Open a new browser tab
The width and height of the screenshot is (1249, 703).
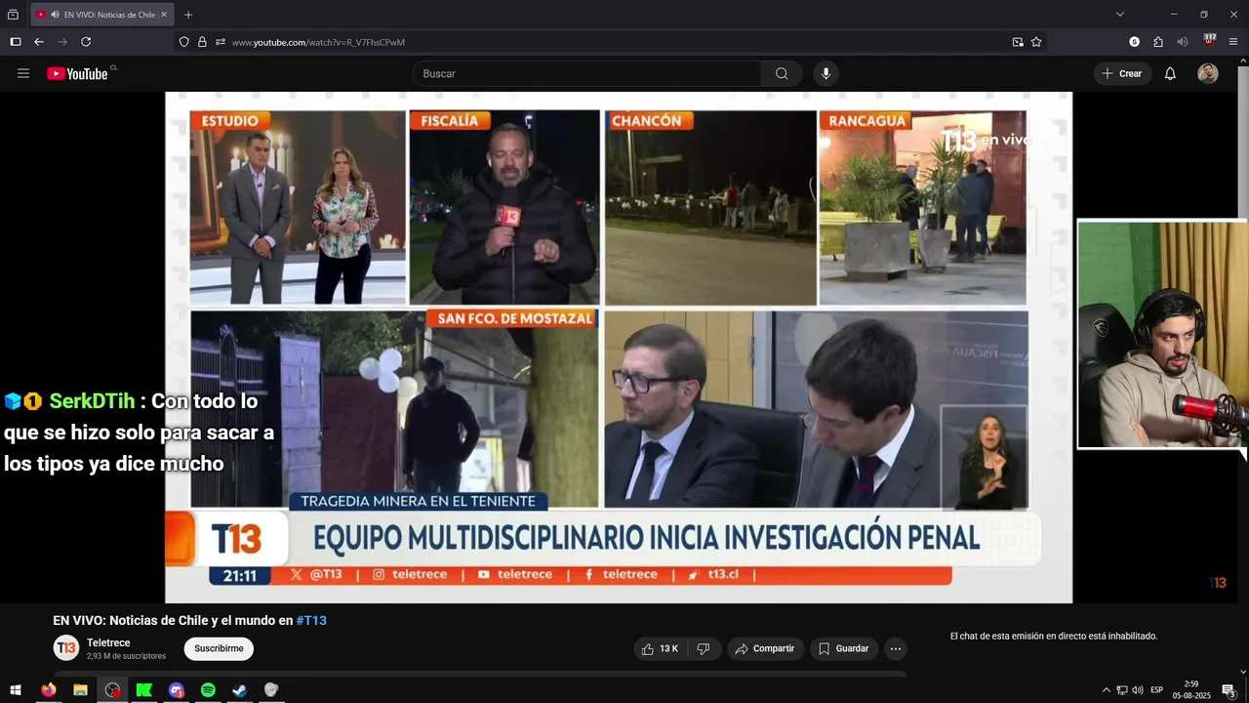click(x=188, y=15)
